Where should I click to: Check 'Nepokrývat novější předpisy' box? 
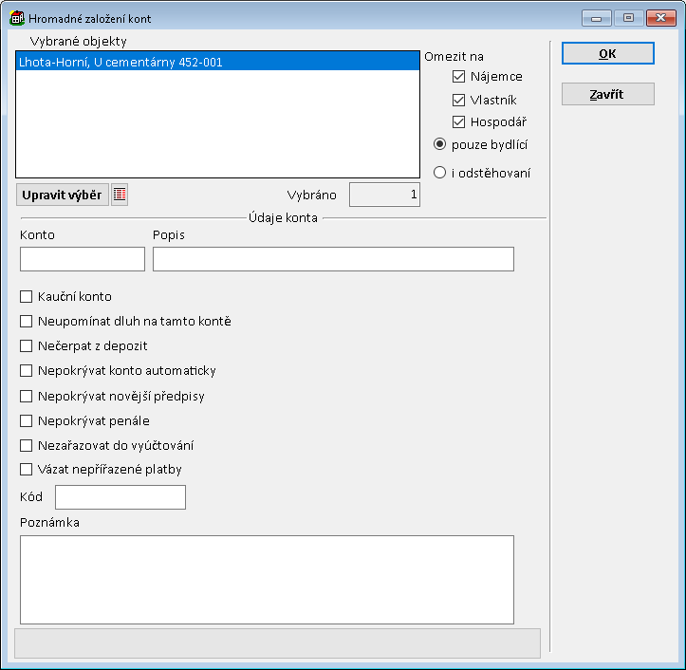[27, 396]
